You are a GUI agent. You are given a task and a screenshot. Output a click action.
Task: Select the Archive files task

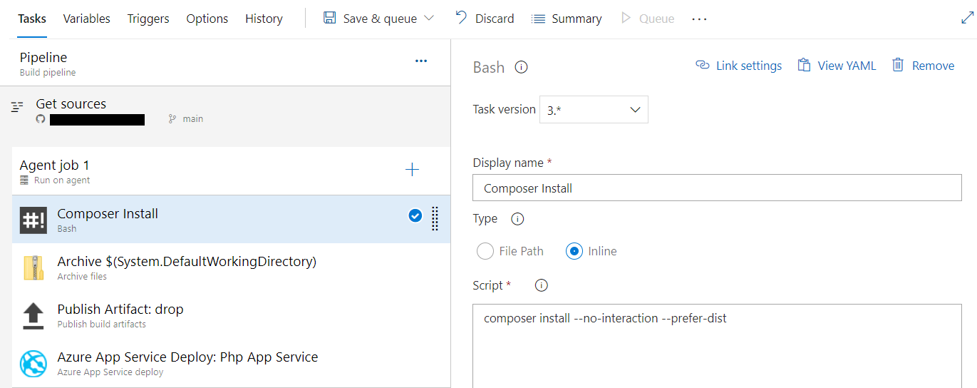[x=231, y=267]
